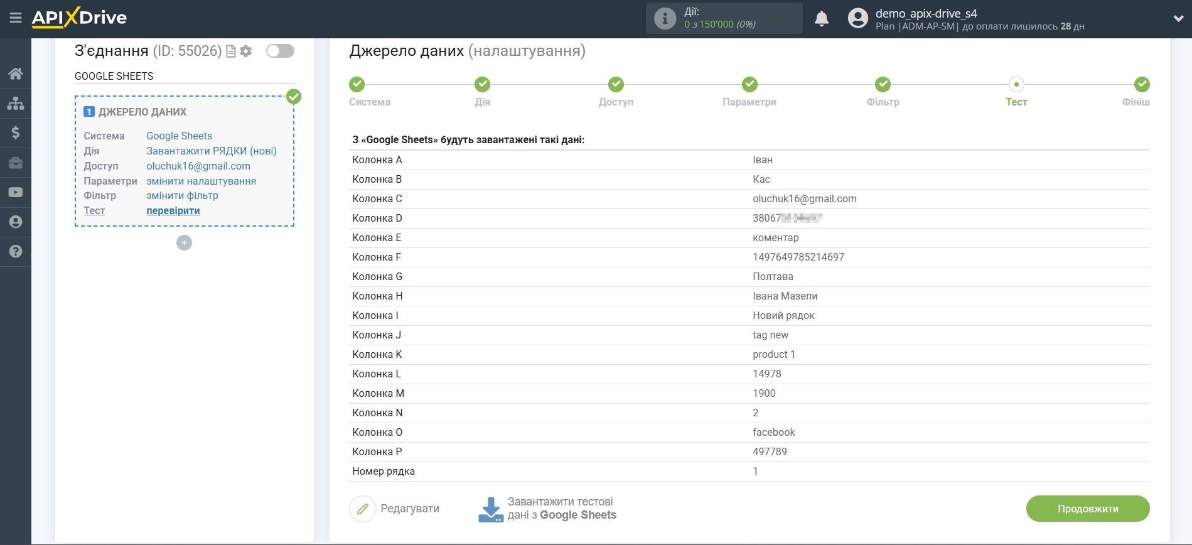Click the pencil edit icon
Screen dimensions: 1192x545
(362, 509)
